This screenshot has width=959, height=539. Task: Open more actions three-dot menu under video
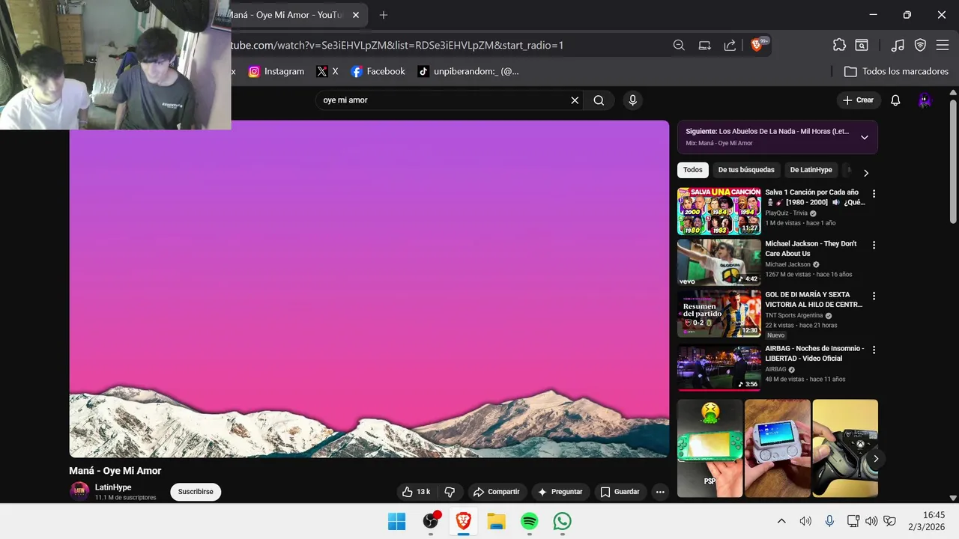(x=660, y=492)
